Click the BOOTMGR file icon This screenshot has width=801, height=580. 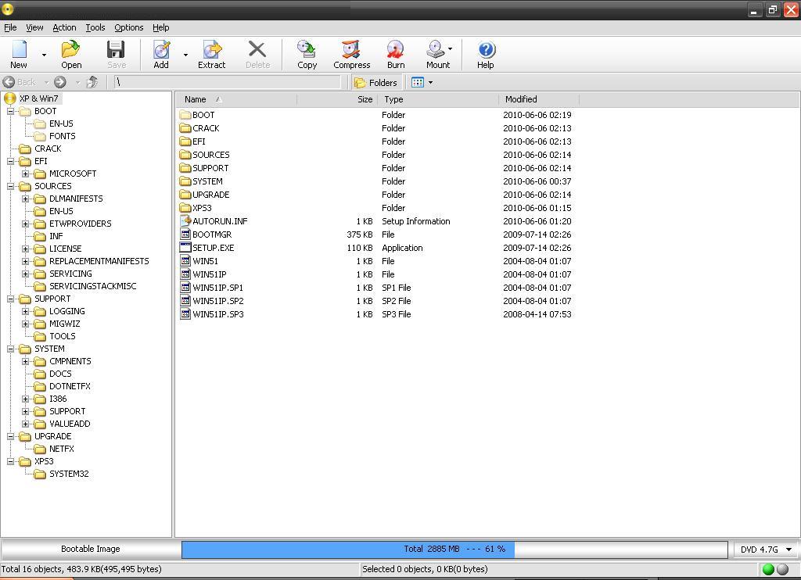pyautogui.click(x=185, y=235)
